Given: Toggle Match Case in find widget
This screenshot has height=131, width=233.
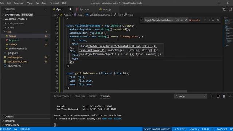Looking at the screenshot, I should click(x=178, y=20).
